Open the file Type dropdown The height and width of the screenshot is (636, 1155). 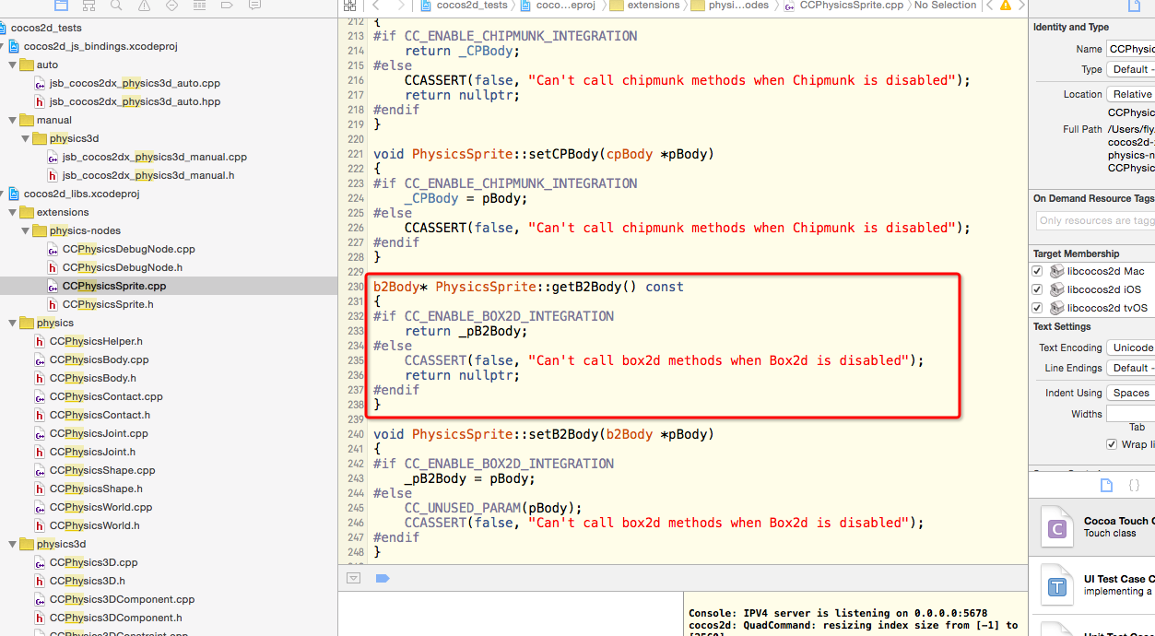click(1131, 69)
